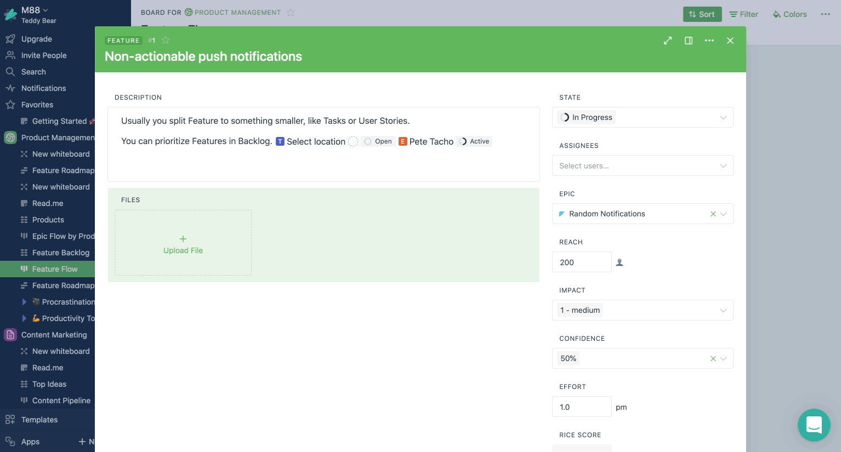Viewport: 841px width, 452px height.
Task: Click the person icon beside the Reach field
Action: [x=620, y=262]
